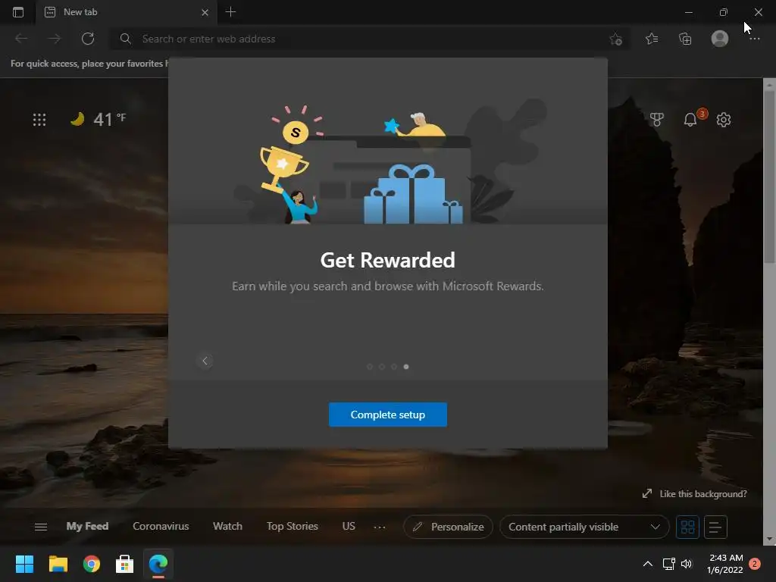Select the fourth carousel dot
Screen dimensions: 776x582
click(406, 367)
